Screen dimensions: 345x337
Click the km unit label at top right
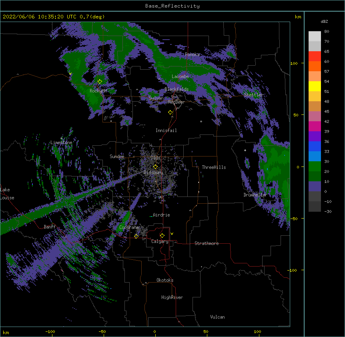point(298,17)
